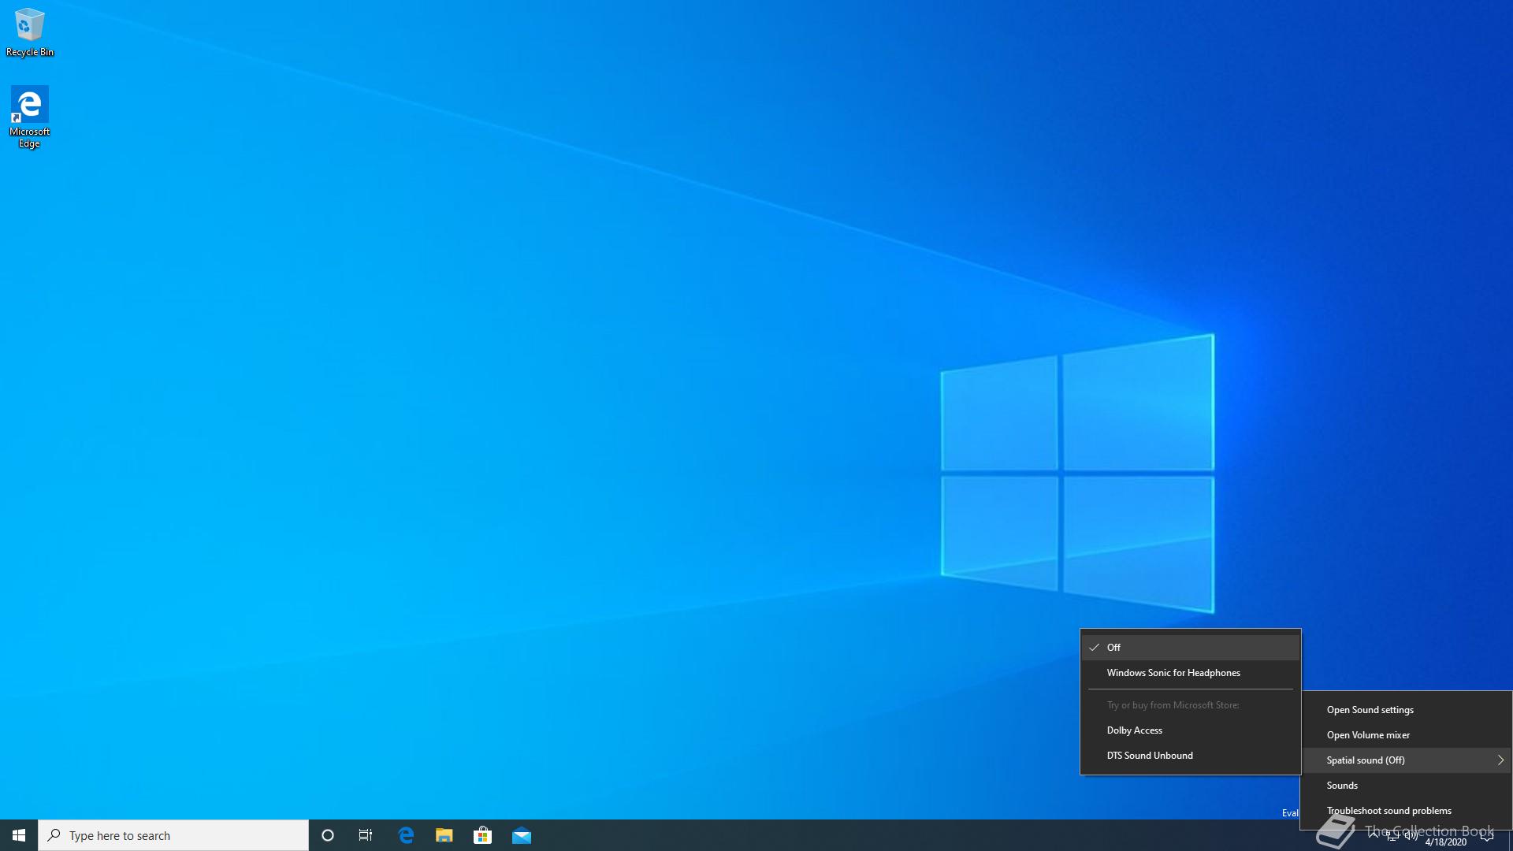Select Dolby Access in the submenu
The width and height of the screenshot is (1513, 851).
coord(1190,730)
